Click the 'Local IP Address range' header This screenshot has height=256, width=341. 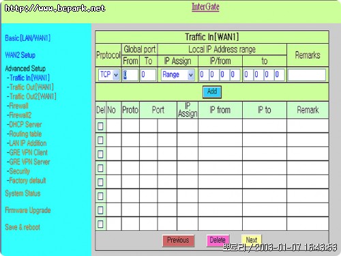(x=222, y=49)
